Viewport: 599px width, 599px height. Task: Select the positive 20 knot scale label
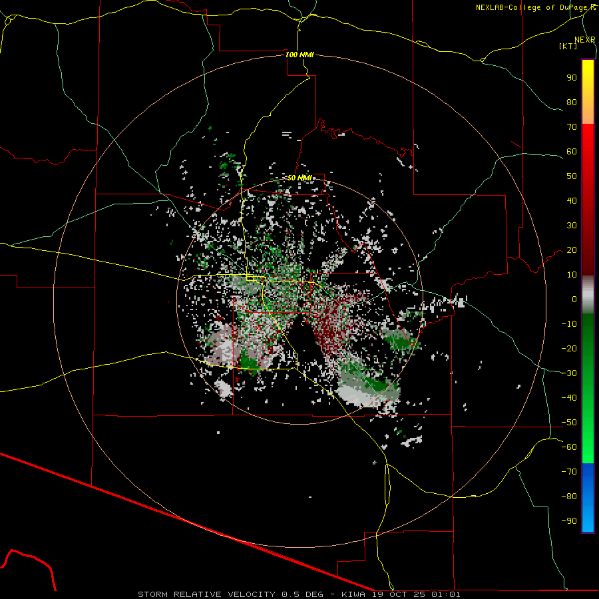point(572,250)
